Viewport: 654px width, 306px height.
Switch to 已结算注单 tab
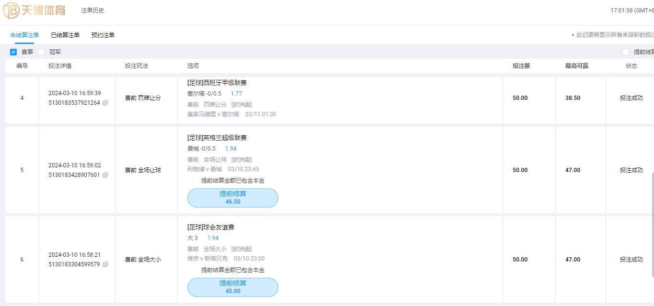(65, 35)
